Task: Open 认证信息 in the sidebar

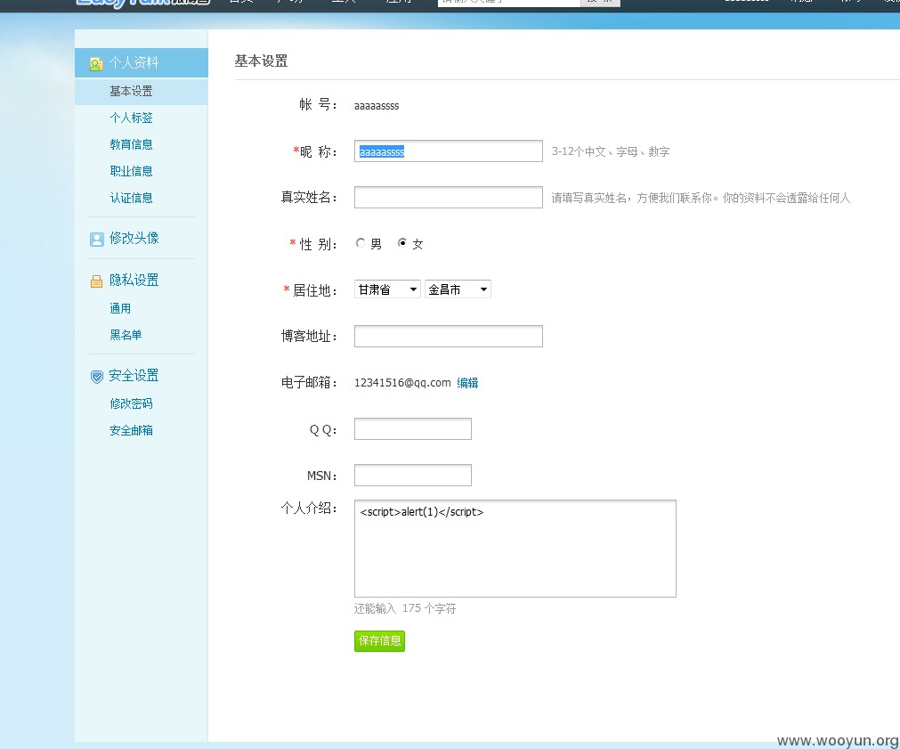Action: 131,198
